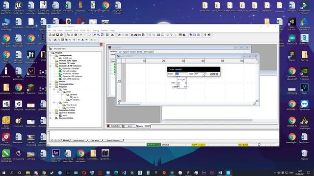Select the Variables tab in the Data Editor
Screen dimensions: 314x176
coord(113,51)
